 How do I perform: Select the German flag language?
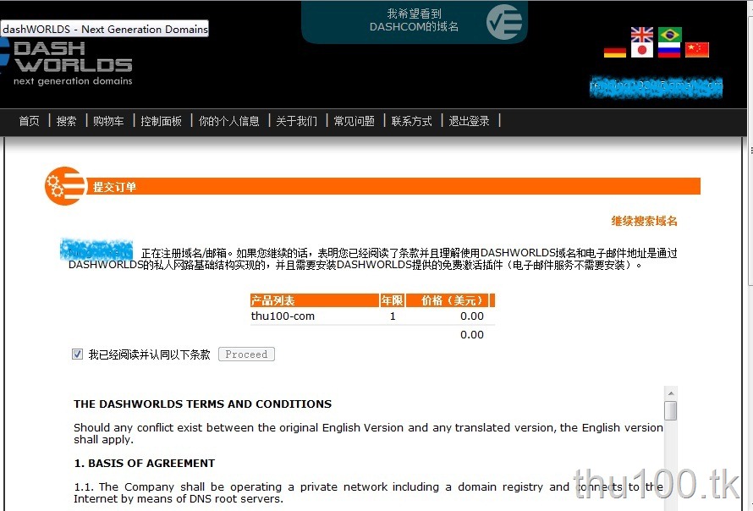615,52
